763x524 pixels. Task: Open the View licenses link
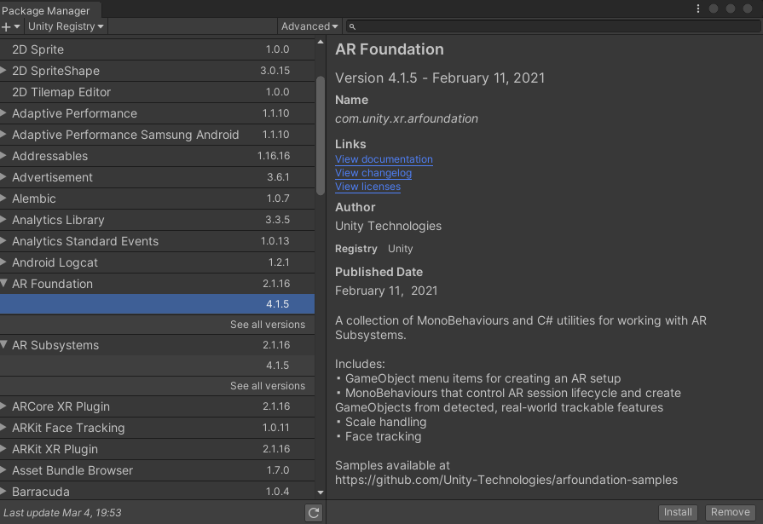pyautogui.click(x=367, y=187)
